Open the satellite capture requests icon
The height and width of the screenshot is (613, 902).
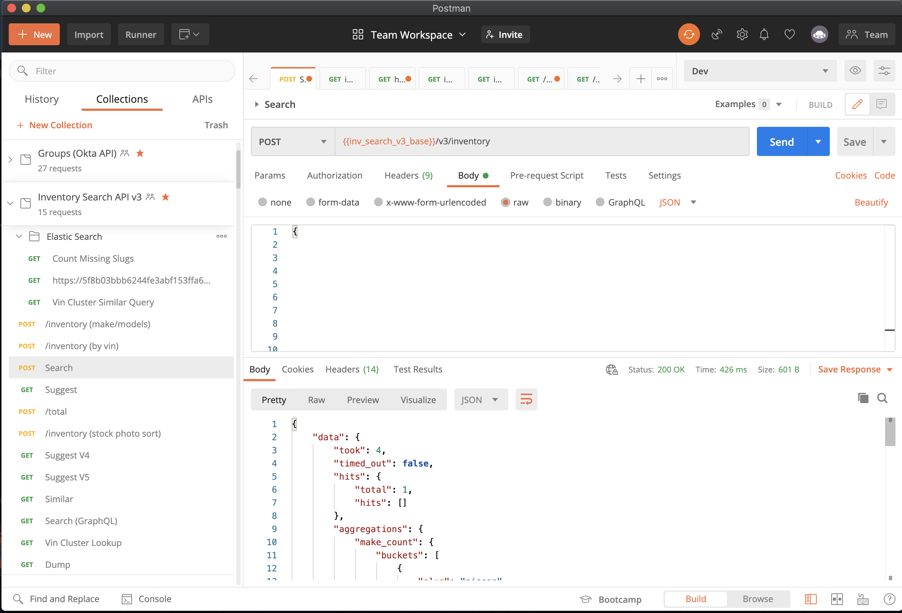click(x=716, y=35)
